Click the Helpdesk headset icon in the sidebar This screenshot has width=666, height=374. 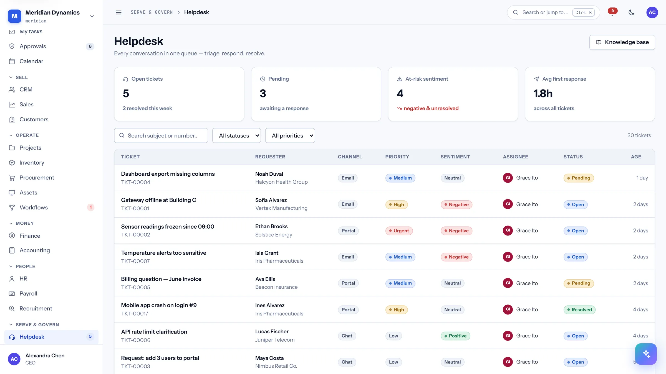pos(12,337)
